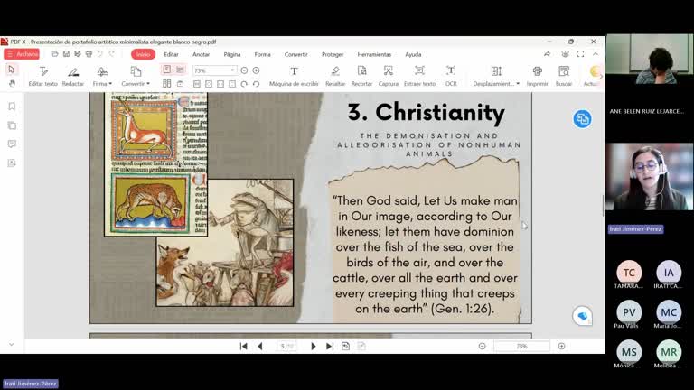Click the blue translate floating button
Screen dimensions: 694x390
(x=583, y=119)
